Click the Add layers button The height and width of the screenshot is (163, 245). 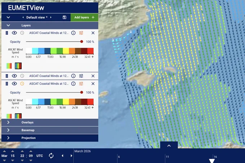tap(84, 17)
